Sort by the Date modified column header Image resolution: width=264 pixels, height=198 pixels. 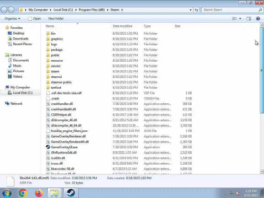(x=127, y=26)
